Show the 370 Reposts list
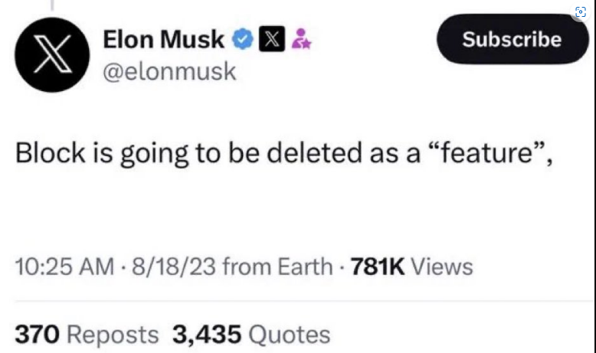596x353 pixels. pyautogui.click(x=87, y=335)
